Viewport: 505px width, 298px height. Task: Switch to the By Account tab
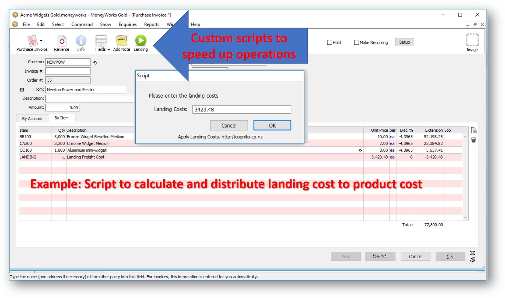[x=32, y=118]
